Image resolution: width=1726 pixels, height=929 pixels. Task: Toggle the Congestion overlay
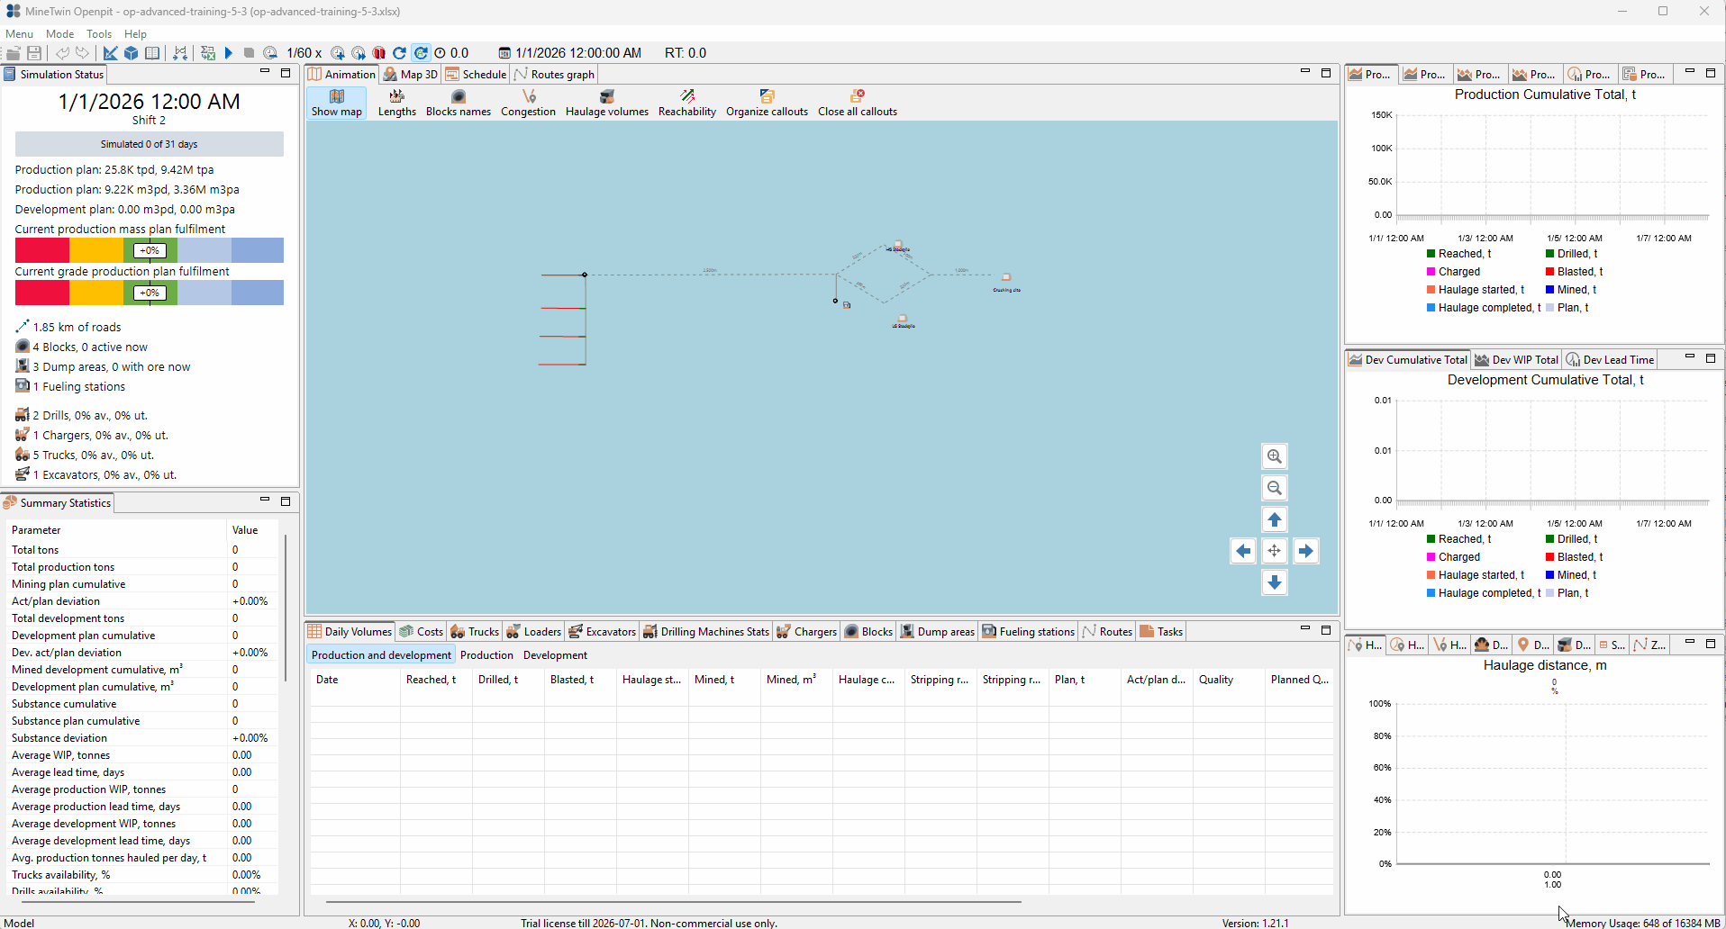click(x=528, y=103)
